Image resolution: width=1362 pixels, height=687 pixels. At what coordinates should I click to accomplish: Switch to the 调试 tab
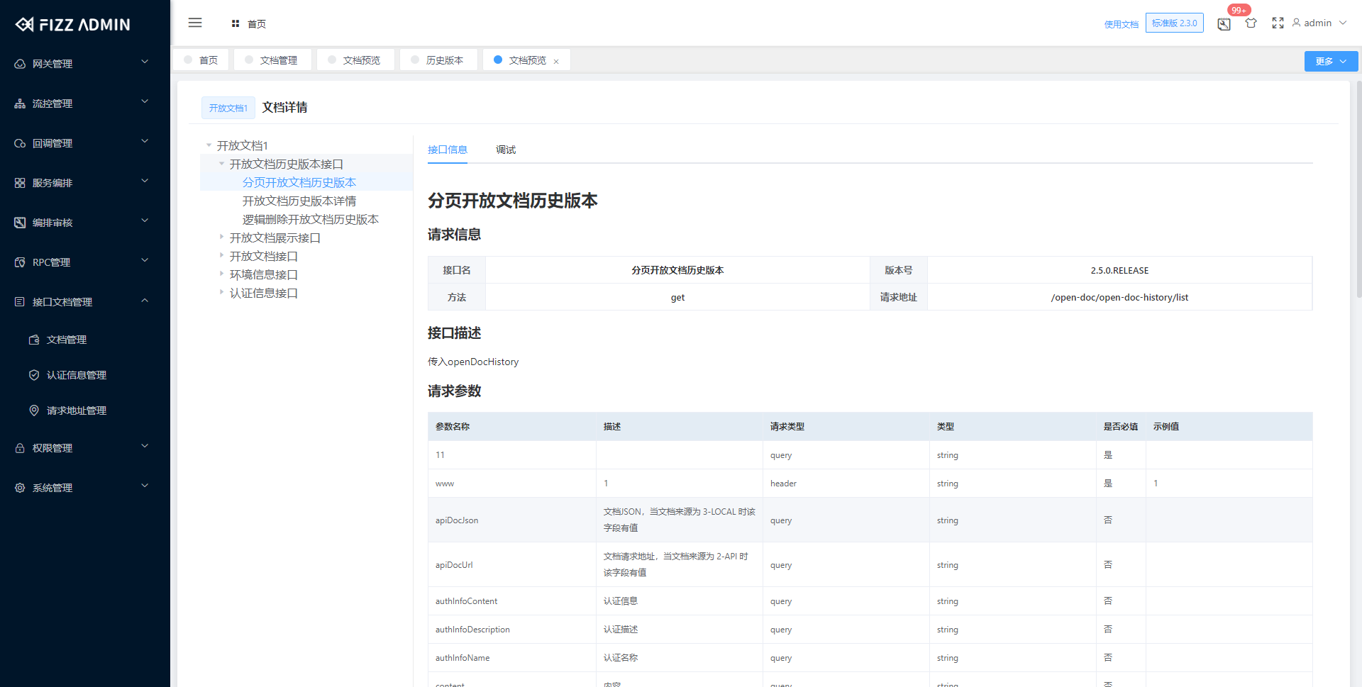pyautogui.click(x=506, y=150)
